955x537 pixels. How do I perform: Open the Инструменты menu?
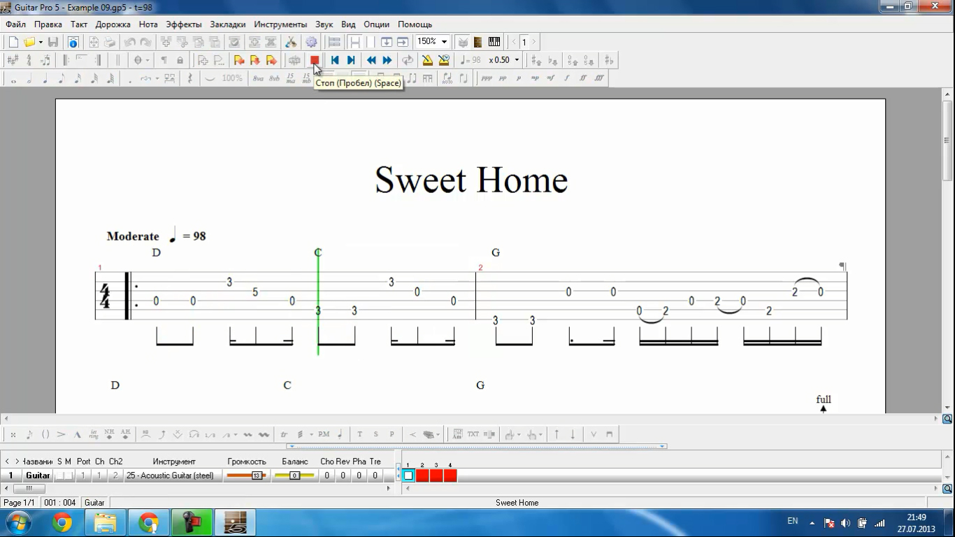(280, 24)
